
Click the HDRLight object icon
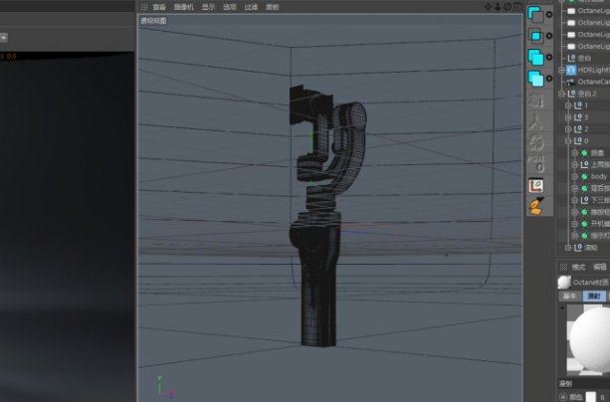pyautogui.click(x=571, y=70)
